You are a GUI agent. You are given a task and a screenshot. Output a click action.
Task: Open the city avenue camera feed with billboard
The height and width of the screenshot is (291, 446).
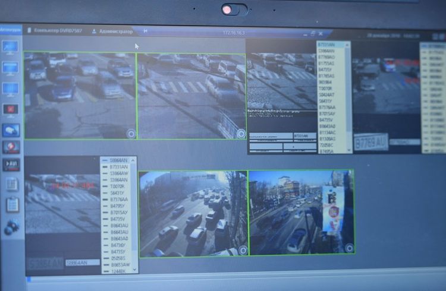pyautogui.click(x=301, y=212)
